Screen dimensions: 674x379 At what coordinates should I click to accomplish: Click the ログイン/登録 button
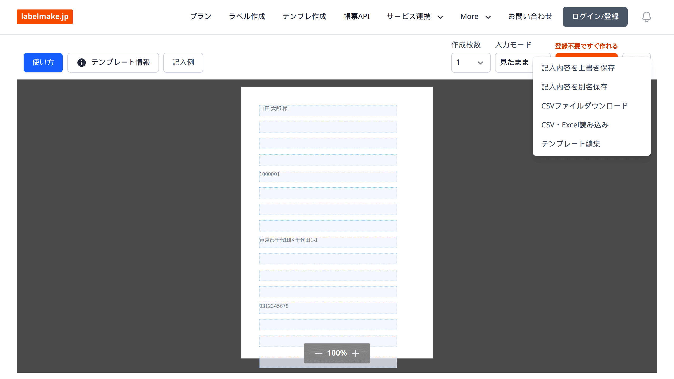[595, 17]
